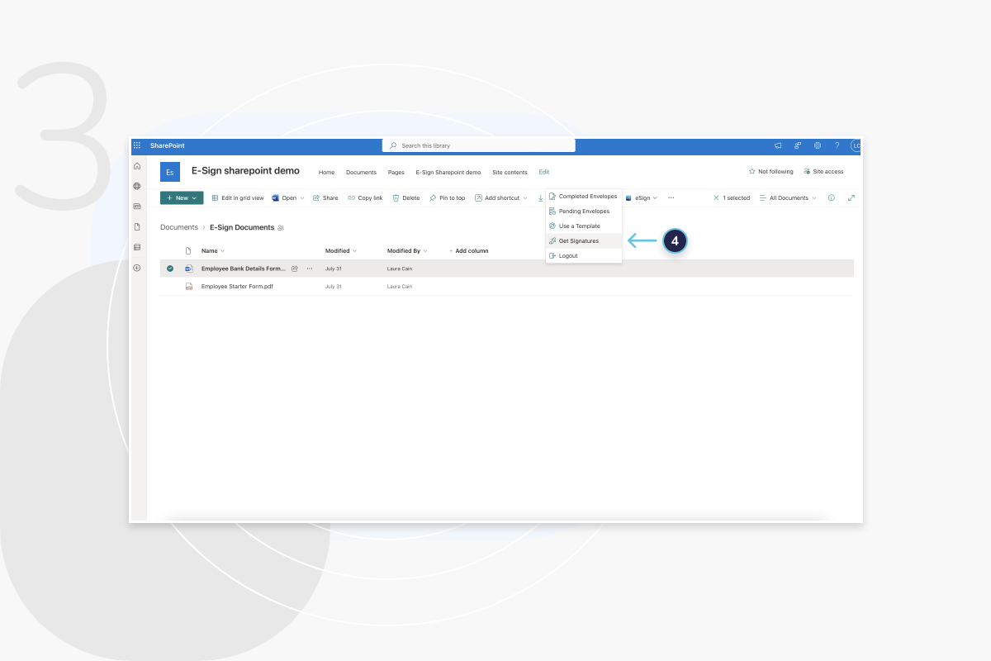This screenshot has width=991, height=661.
Task: Select Use a Template menu entry
Action: (584, 226)
